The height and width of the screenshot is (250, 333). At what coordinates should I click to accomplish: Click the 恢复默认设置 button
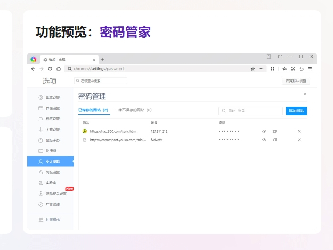[x=296, y=80]
